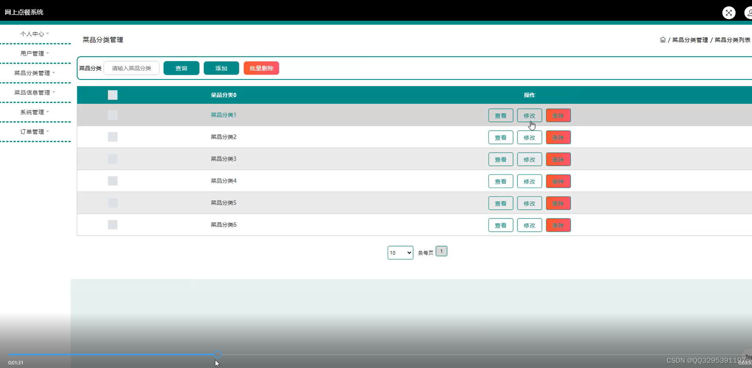
Task: Click 修改 for 菜品分类3 row
Action: click(x=529, y=159)
